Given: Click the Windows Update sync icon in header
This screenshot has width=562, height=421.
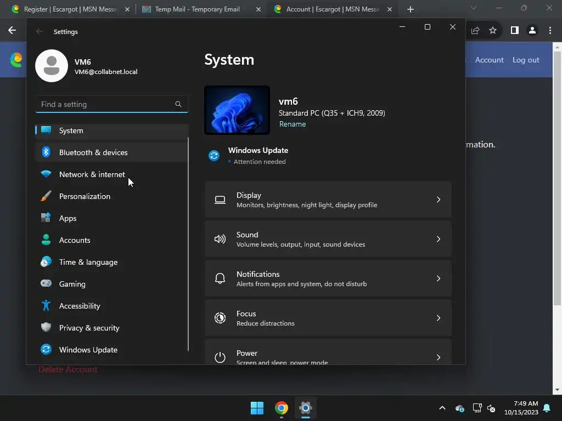Looking at the screenshot, I should click(214, 156).
